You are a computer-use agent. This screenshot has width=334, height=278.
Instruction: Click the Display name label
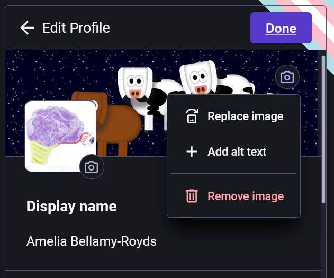71,206
